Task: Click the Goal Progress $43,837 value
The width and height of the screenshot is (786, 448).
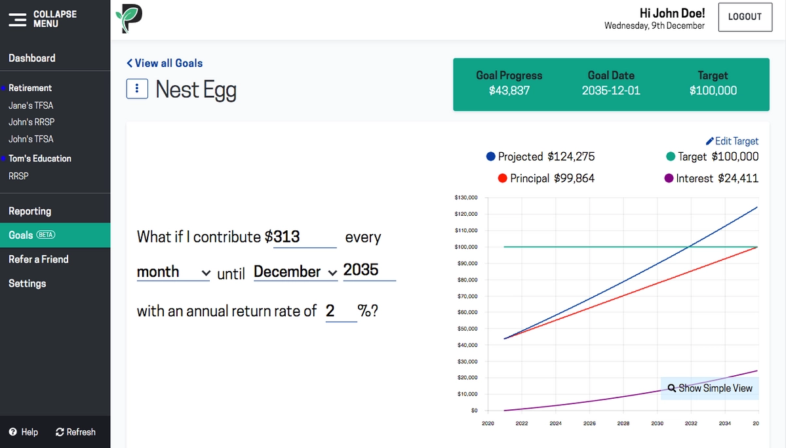Action: coord(509,91)
